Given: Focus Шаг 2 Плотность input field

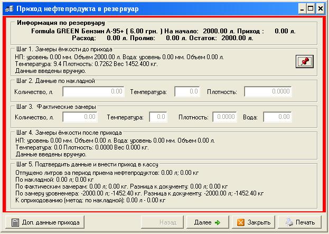Looking at the screenshot, I should 268,91.
